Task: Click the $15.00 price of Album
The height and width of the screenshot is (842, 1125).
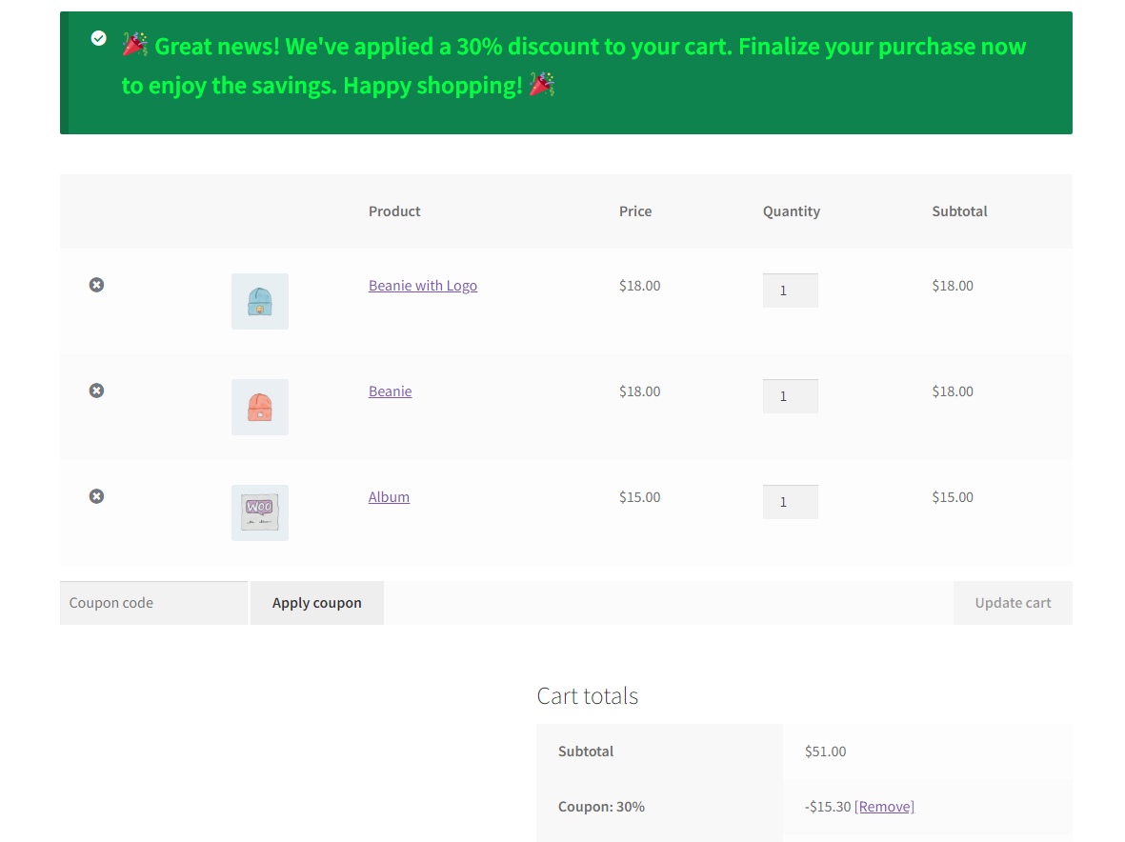Action: 640,497
